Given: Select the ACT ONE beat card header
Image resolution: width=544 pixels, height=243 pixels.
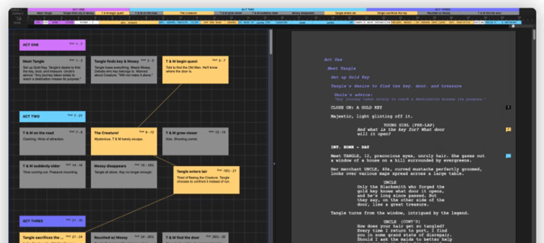Looking at the screenshot, I should point(52,45).
